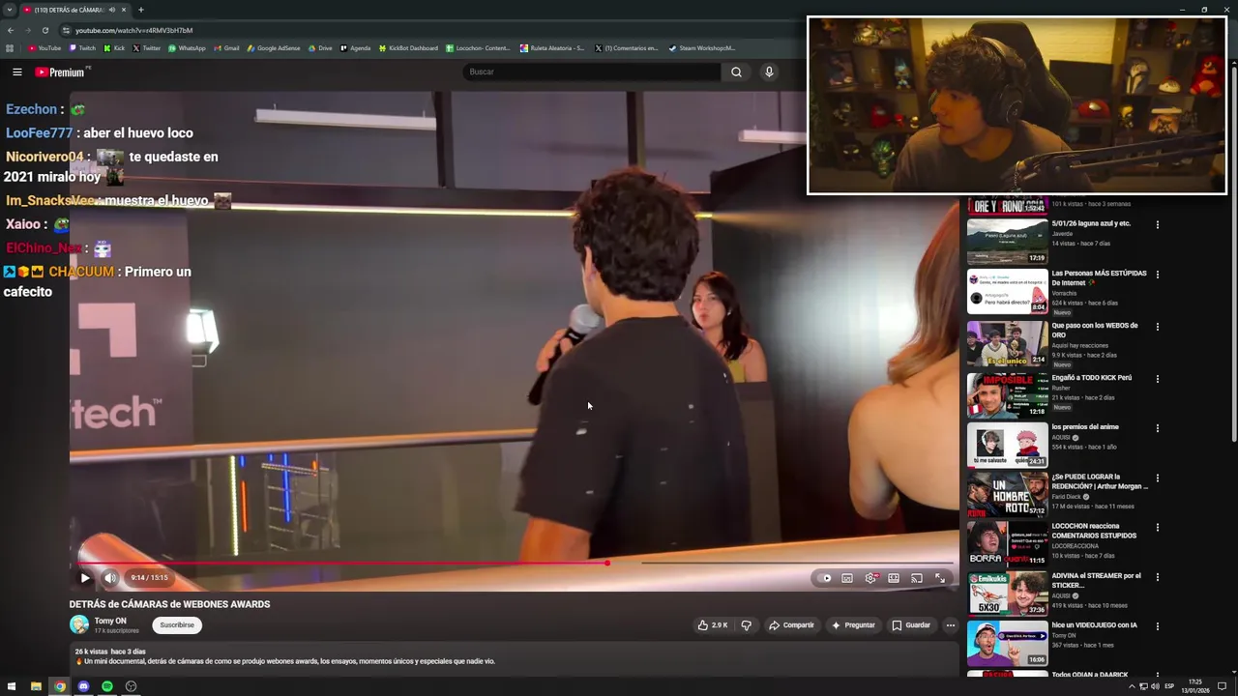The width and height of the screenshot is (1238, 696).
Task: Open the YouTube hamburger guide menu
Action: point(16,72)
